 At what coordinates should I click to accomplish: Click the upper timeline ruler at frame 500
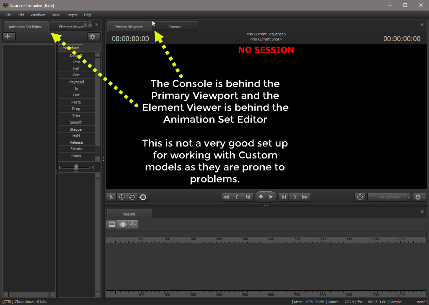point(245,239)
